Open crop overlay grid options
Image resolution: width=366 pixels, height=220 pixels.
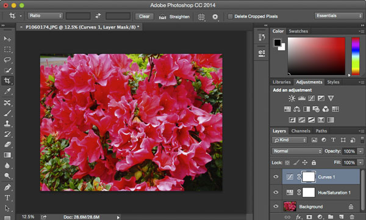pyautogui.click(x=201, y=16)
